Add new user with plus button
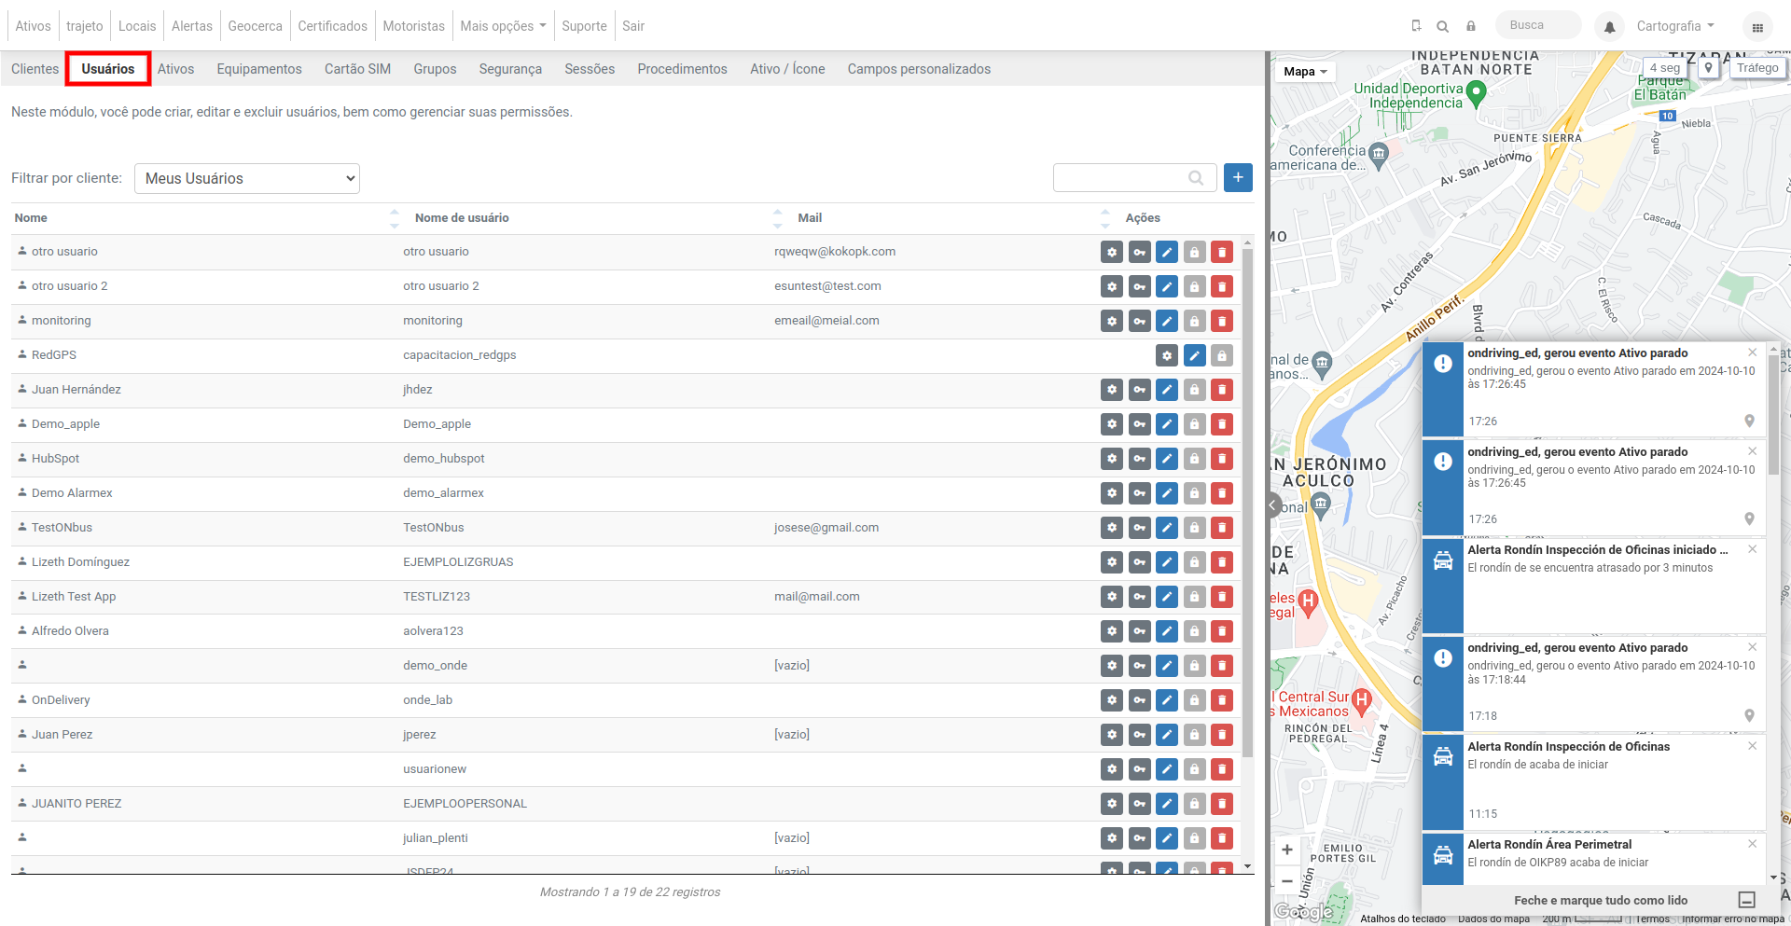Screen dimensions: 1791x926 pos(1238,177)
